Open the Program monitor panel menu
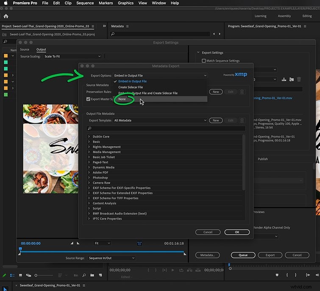This screenshot has width=320, height=291. pos(305,26)
